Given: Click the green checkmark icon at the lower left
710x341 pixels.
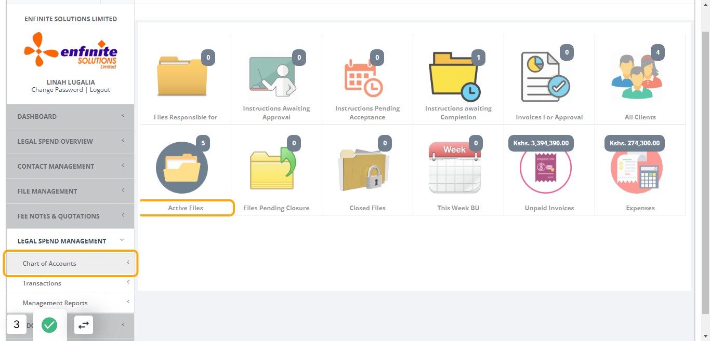Looking at the screenshot, I should tap(49, 325).
